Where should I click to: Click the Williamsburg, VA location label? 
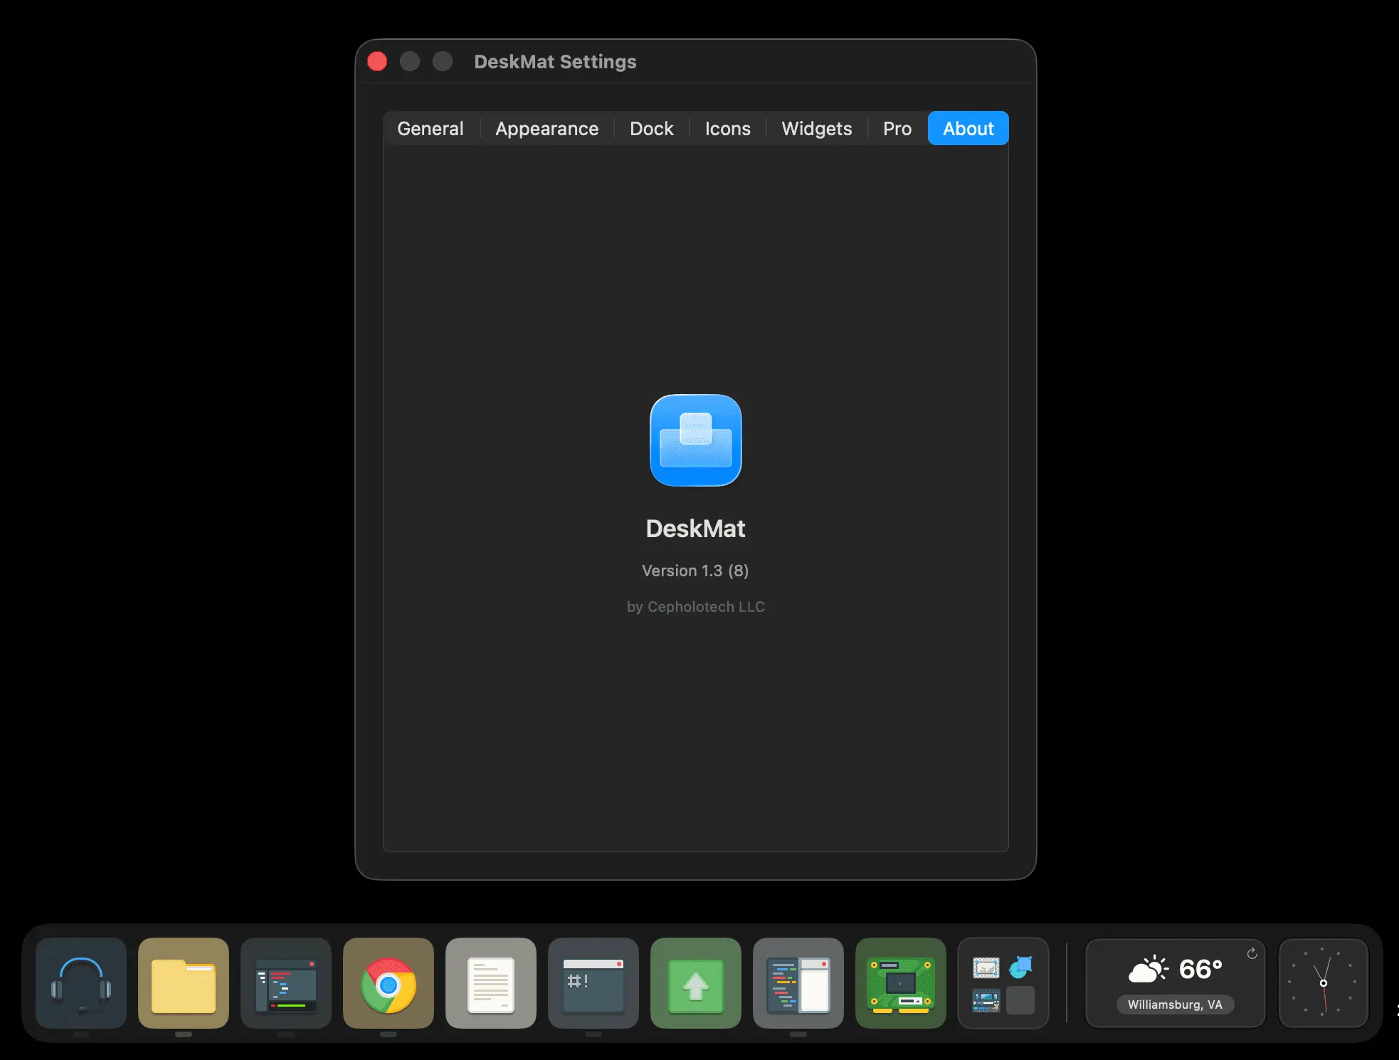point(1175,1005)
